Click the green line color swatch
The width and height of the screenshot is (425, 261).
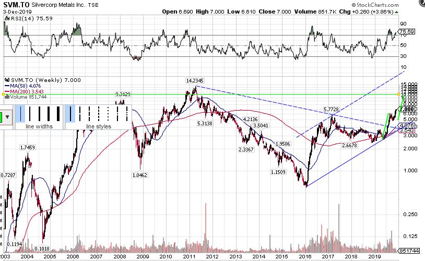2,117
